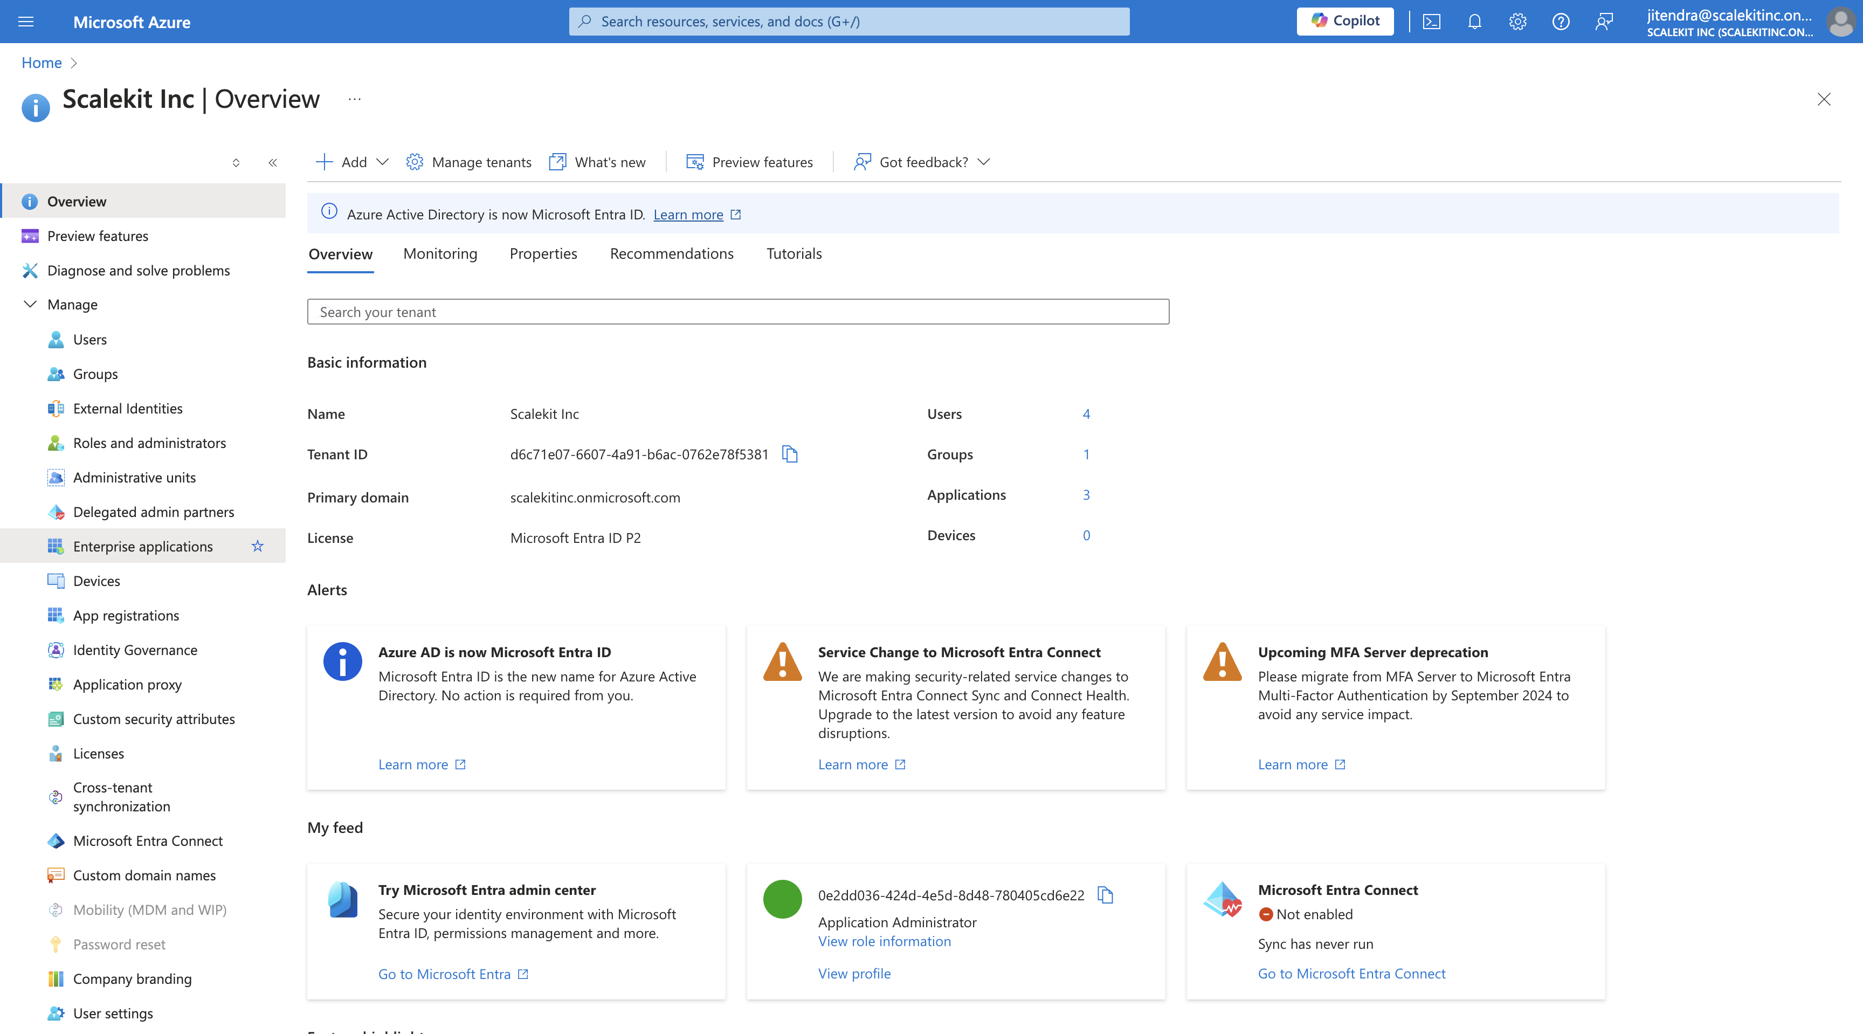Open Enterprise applications
This screenshot has height=1034, width=1863.
tap(142, 547)
